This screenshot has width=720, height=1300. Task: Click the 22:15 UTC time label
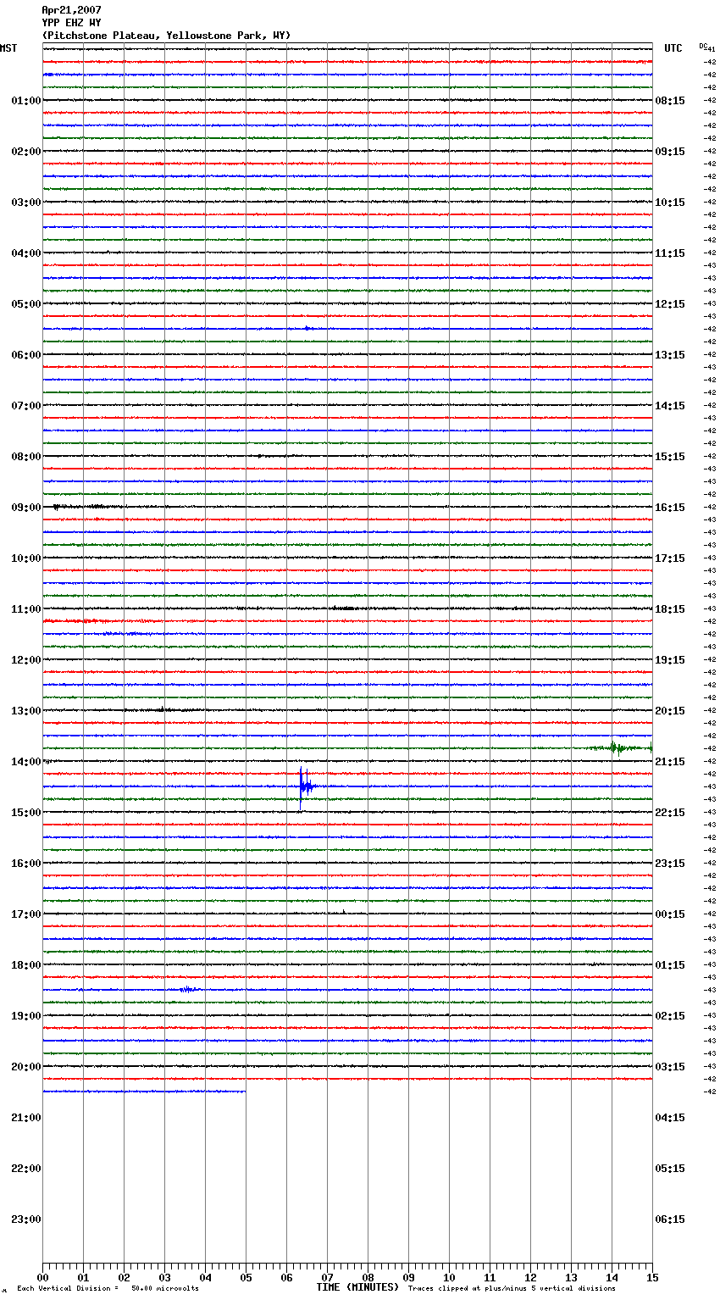670,813
